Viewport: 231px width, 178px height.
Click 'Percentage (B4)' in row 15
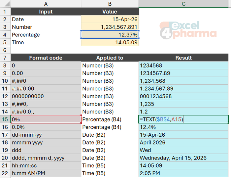pyautogui.click(x=102, y=119)
